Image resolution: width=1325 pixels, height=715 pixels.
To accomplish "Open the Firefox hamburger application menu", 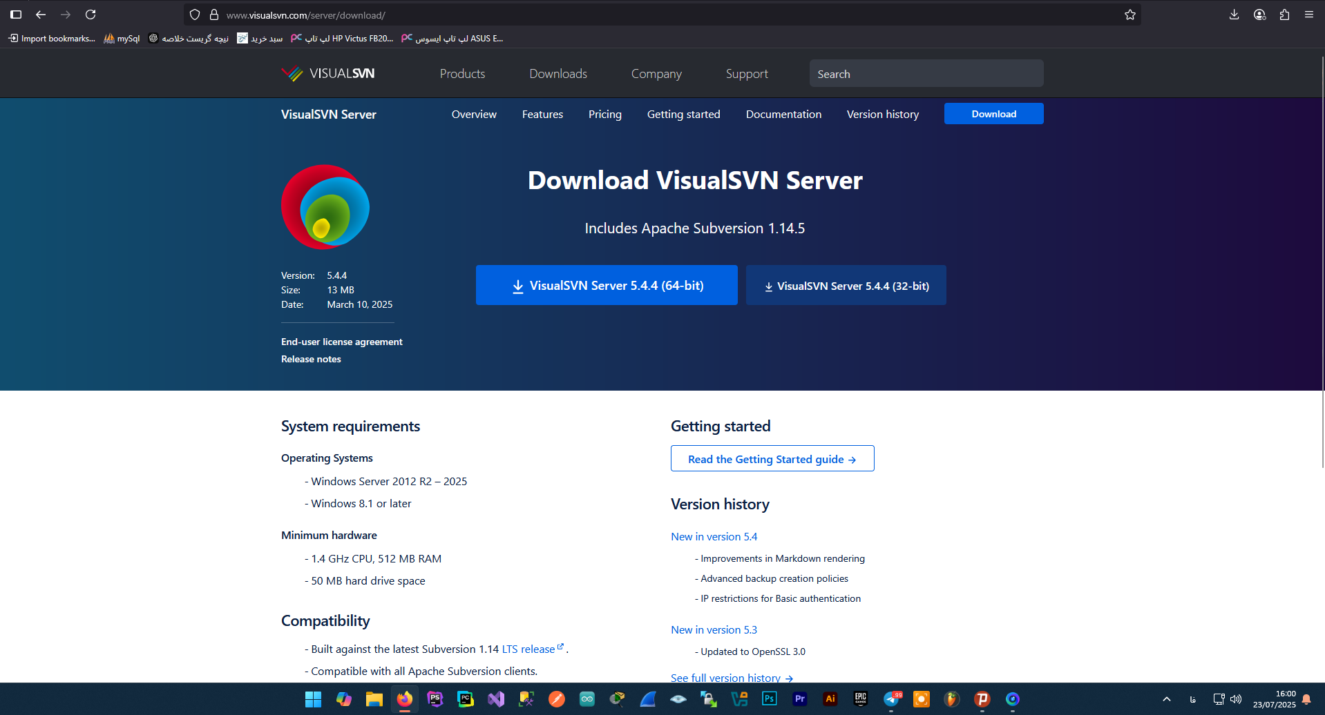I will point(1308,14).
